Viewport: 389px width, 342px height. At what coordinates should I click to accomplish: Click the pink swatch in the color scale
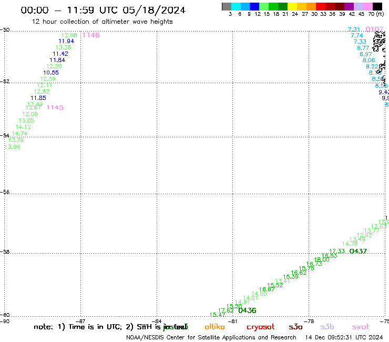click(368, 6)
